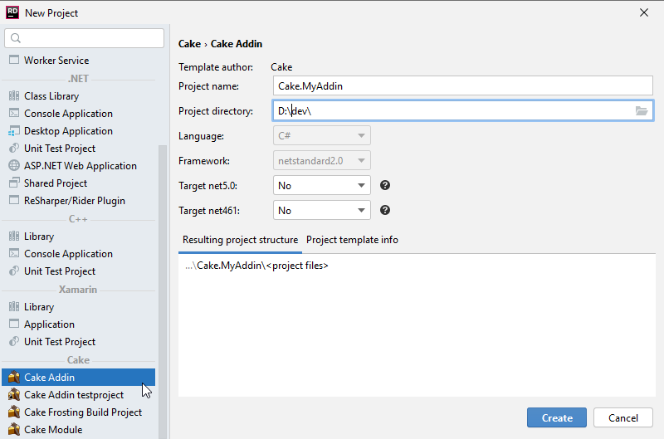Screen dimensions: 664x439
Task: Click the Xamarin Application icon
Action: pyautogui.click(x=14, y=324)
